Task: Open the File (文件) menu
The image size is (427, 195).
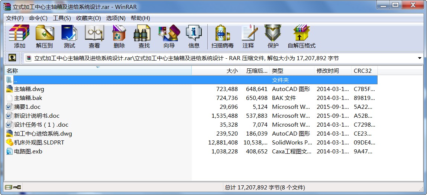Action: 15,18
